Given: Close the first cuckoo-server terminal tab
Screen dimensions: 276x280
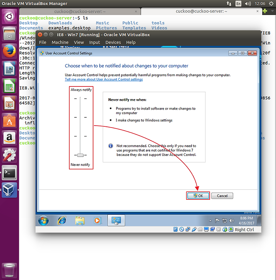Looking at the screenshot, I should (136, 12).
